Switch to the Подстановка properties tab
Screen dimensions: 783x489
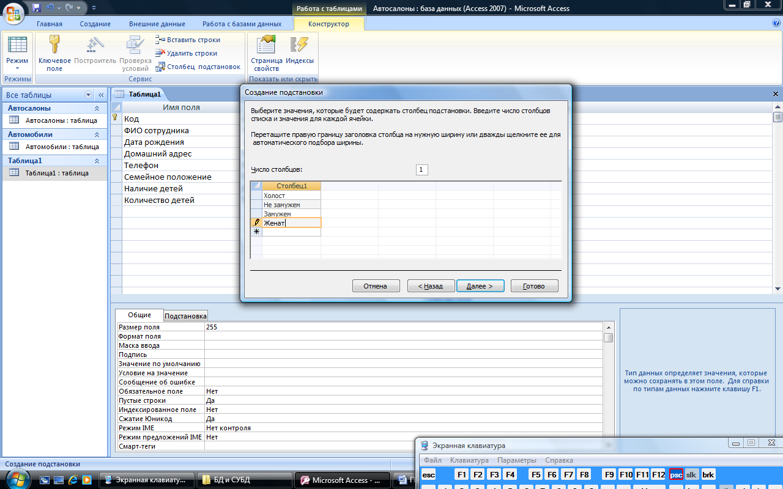pyautogui.click(x=186, y=316)
